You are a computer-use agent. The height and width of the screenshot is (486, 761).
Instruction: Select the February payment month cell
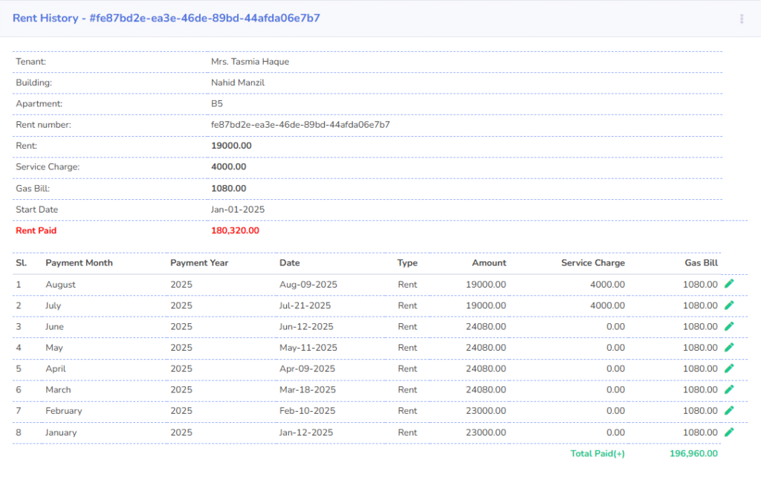click(64, 411)
